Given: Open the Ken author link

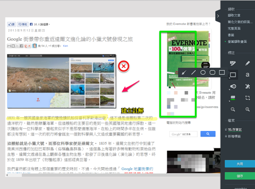Looking at the screenshot, I should point(65,46).
